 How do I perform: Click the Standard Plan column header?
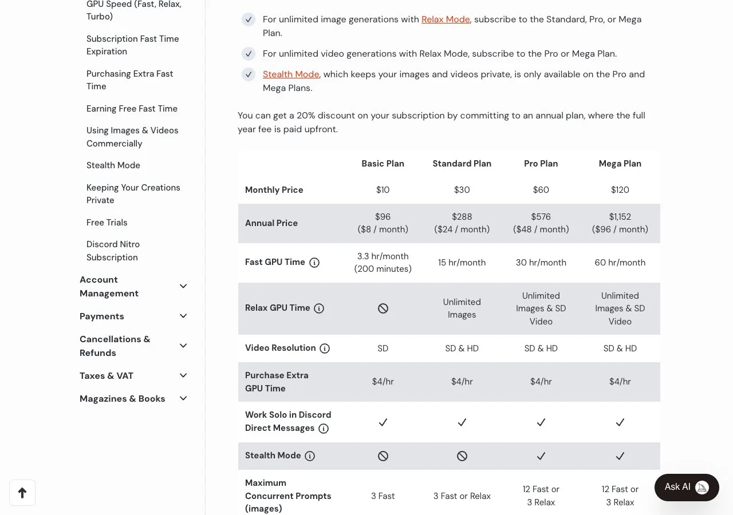(x=462, y=164)
